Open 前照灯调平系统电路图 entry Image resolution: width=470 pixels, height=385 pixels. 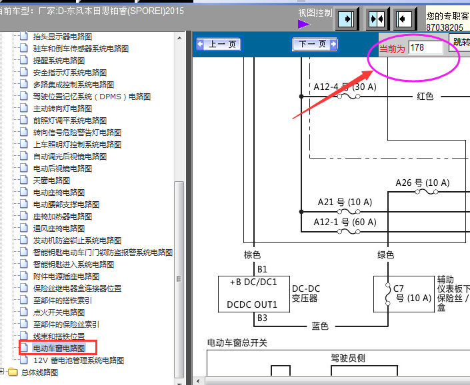[x=70, y=121]
